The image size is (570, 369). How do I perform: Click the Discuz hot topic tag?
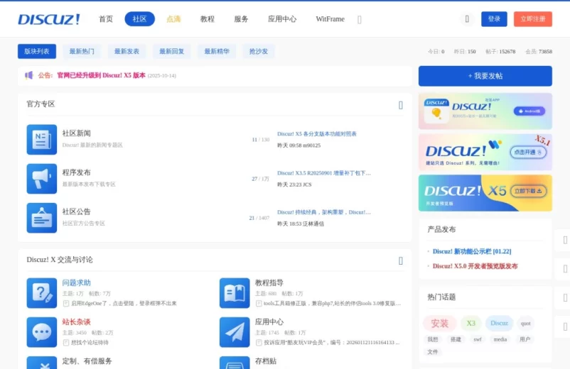[499, 324]
